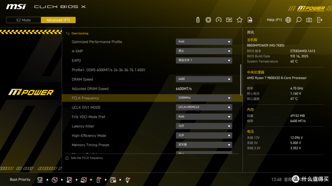Image resolution: width=332 pixels, height=186 pixels.
Task: Select the A-XMP setting label
Action: (77, 51)
